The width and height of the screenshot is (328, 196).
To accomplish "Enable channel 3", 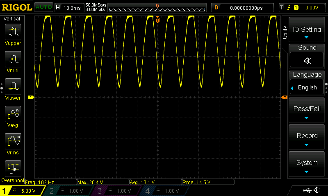I will point(116,191).
